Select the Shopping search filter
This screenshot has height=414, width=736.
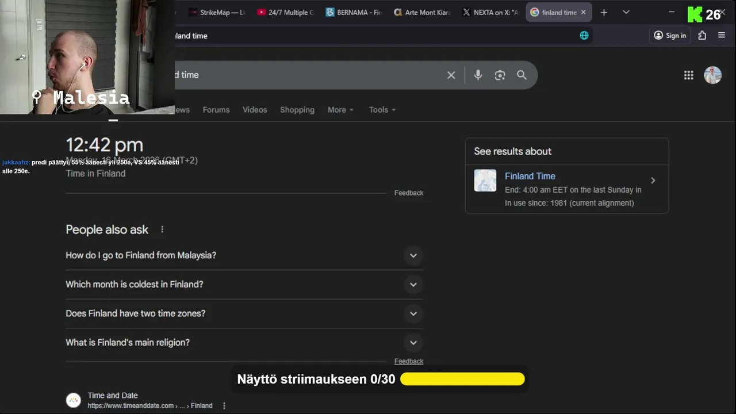coord(297,110)
